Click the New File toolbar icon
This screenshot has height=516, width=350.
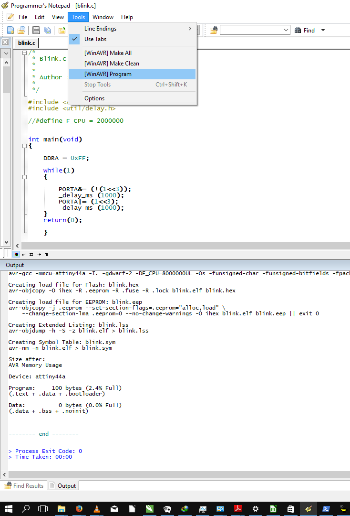tap(10, 30)
